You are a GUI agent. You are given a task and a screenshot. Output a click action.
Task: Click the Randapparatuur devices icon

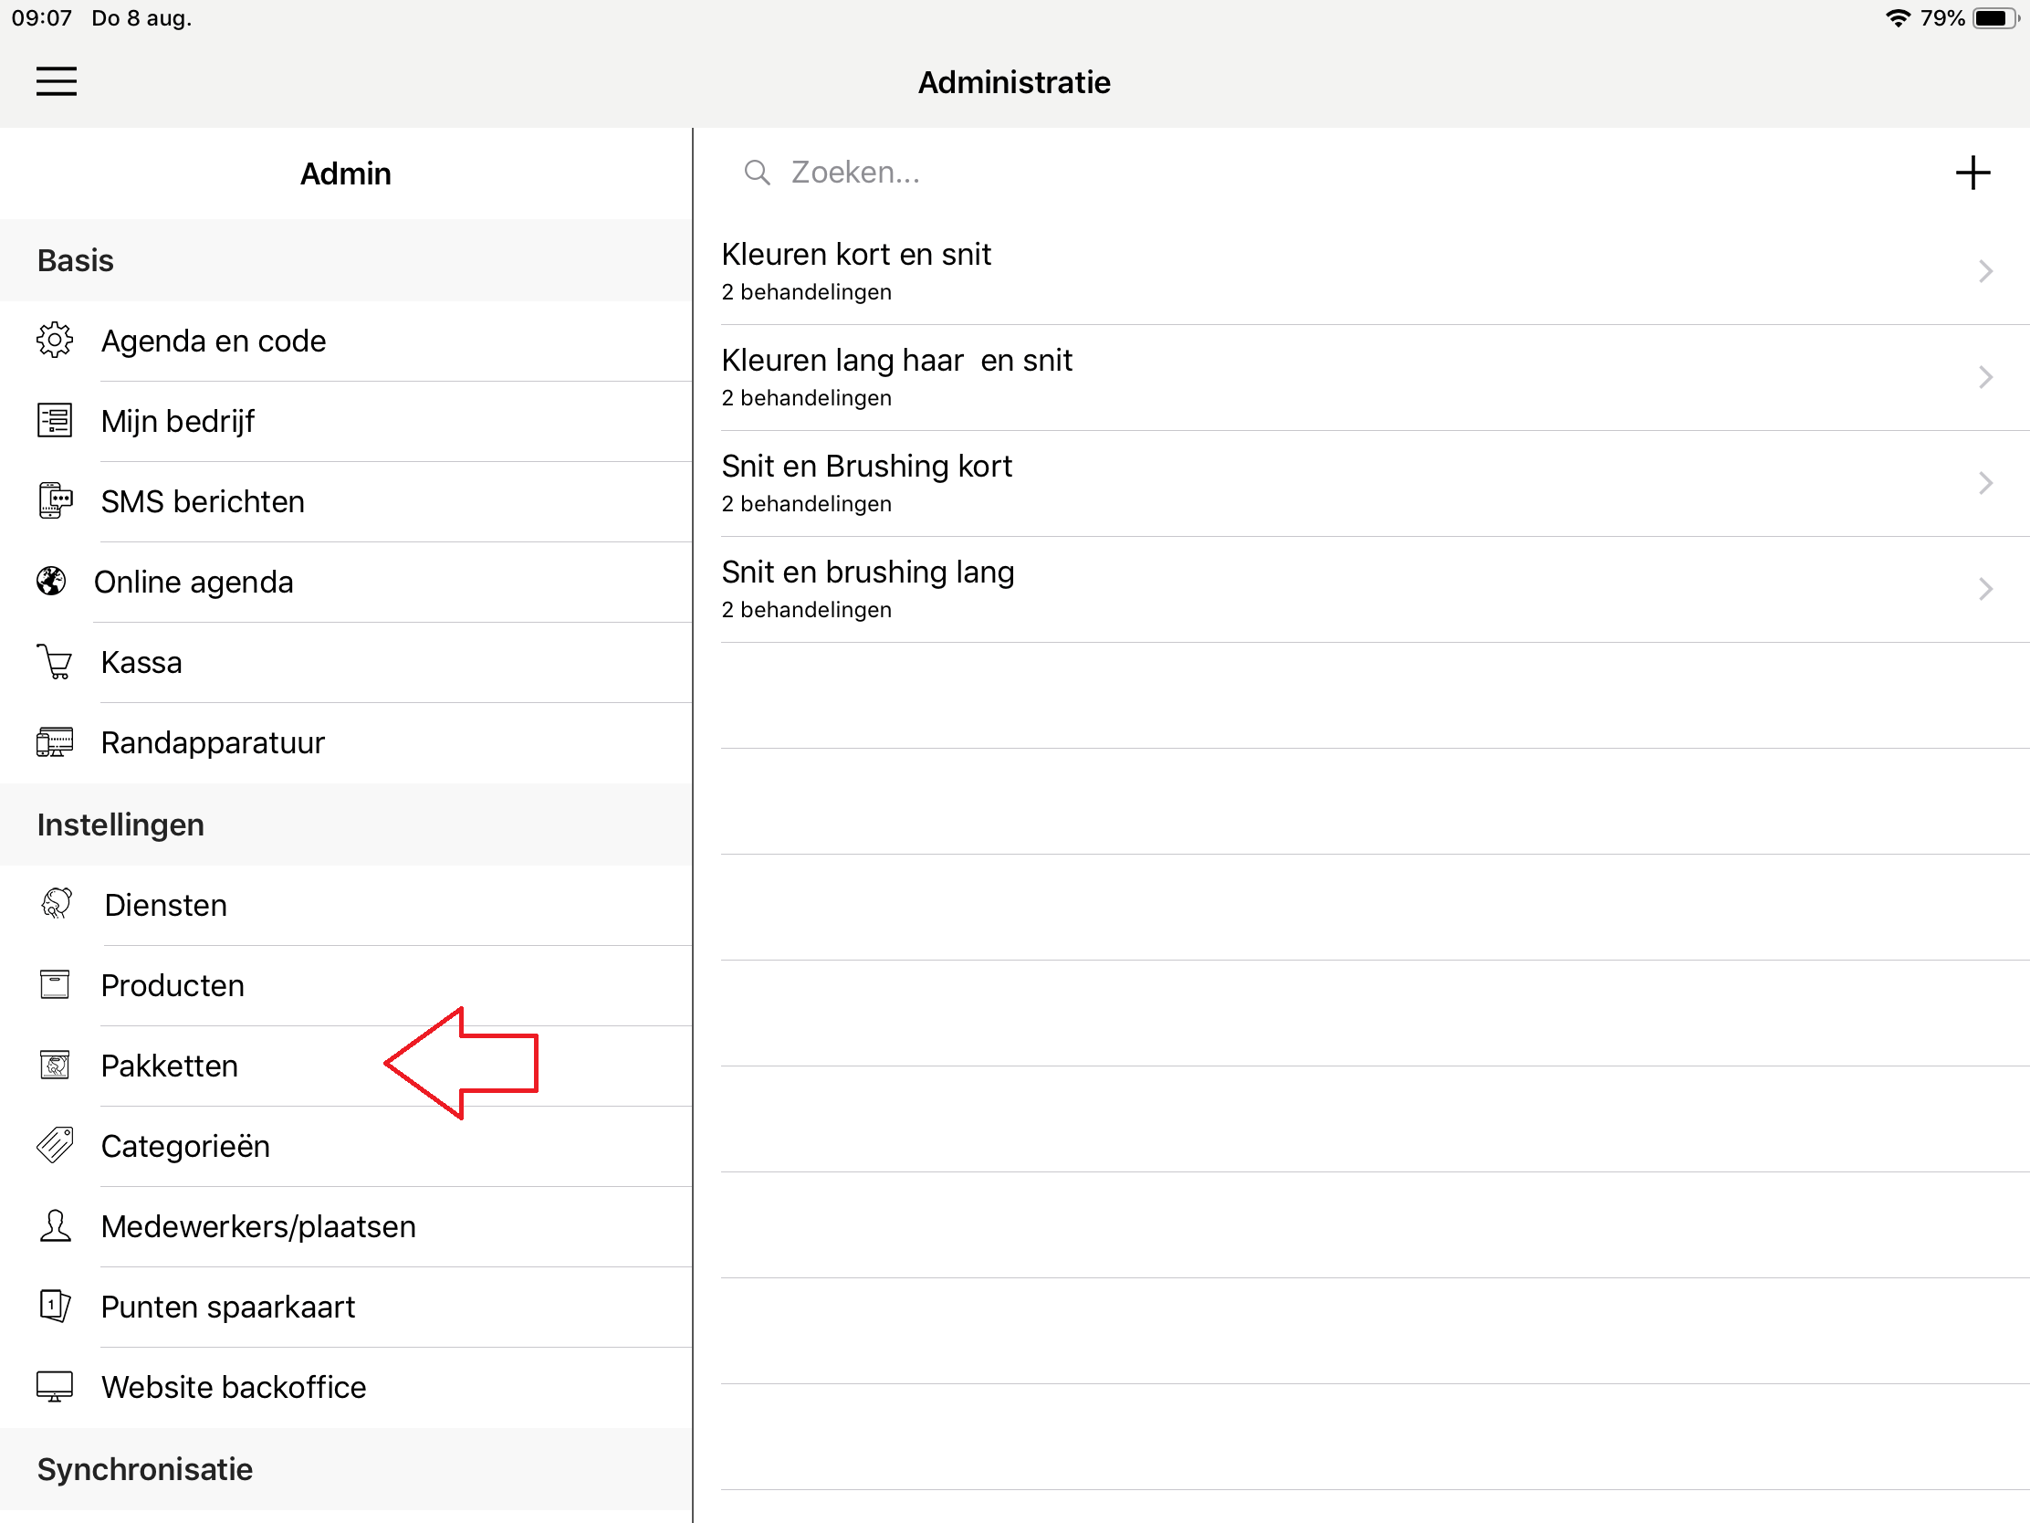[55, 741]
